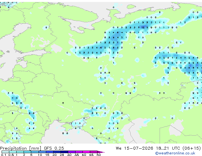Click the weatheronline.co.uk copyright link

coord(175,153)
